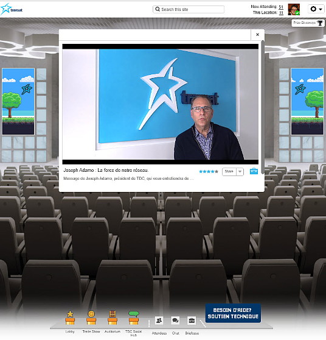Open the Briefcase icon in bottom bar

(x=192, y=321)
